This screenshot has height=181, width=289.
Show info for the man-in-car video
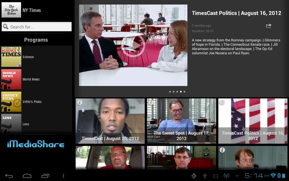(79, 150)
